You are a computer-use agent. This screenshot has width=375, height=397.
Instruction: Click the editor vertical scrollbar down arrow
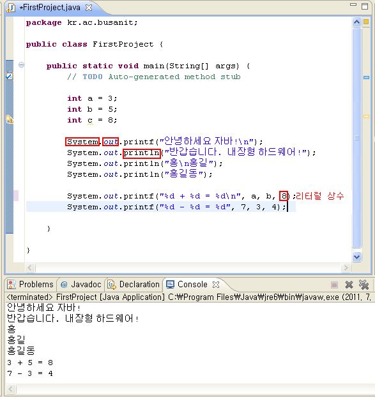coord(356,257)
